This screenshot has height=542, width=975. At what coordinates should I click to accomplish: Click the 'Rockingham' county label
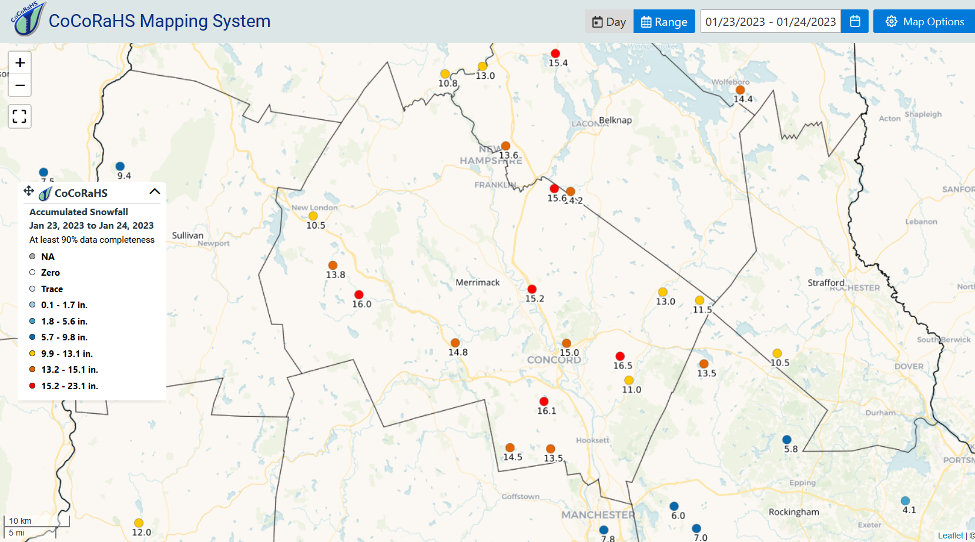[x=794, y=512]
